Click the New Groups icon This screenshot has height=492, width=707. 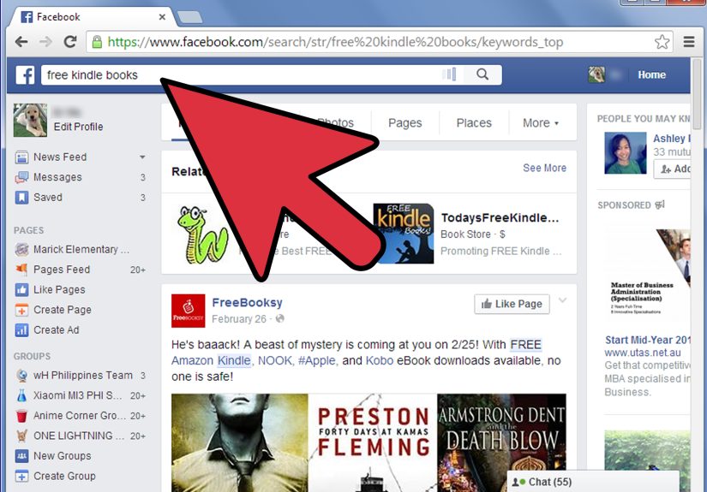tap(21, 456)
